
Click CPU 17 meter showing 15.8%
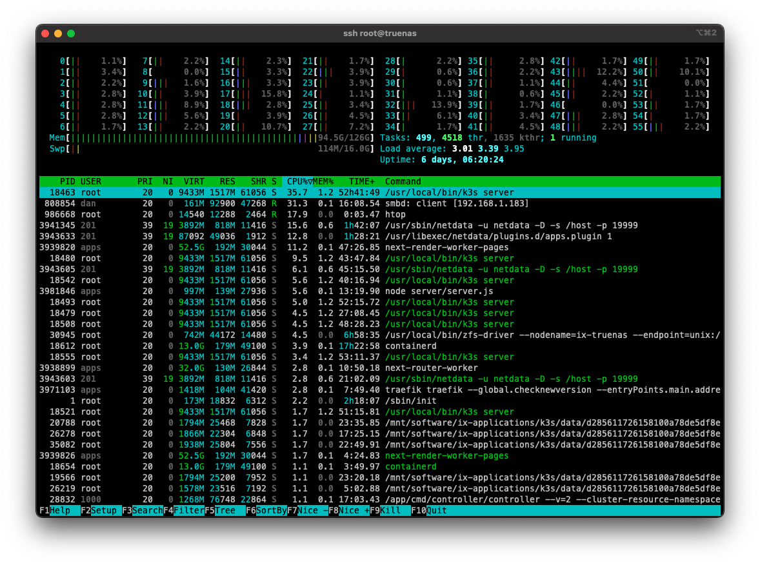255,94
